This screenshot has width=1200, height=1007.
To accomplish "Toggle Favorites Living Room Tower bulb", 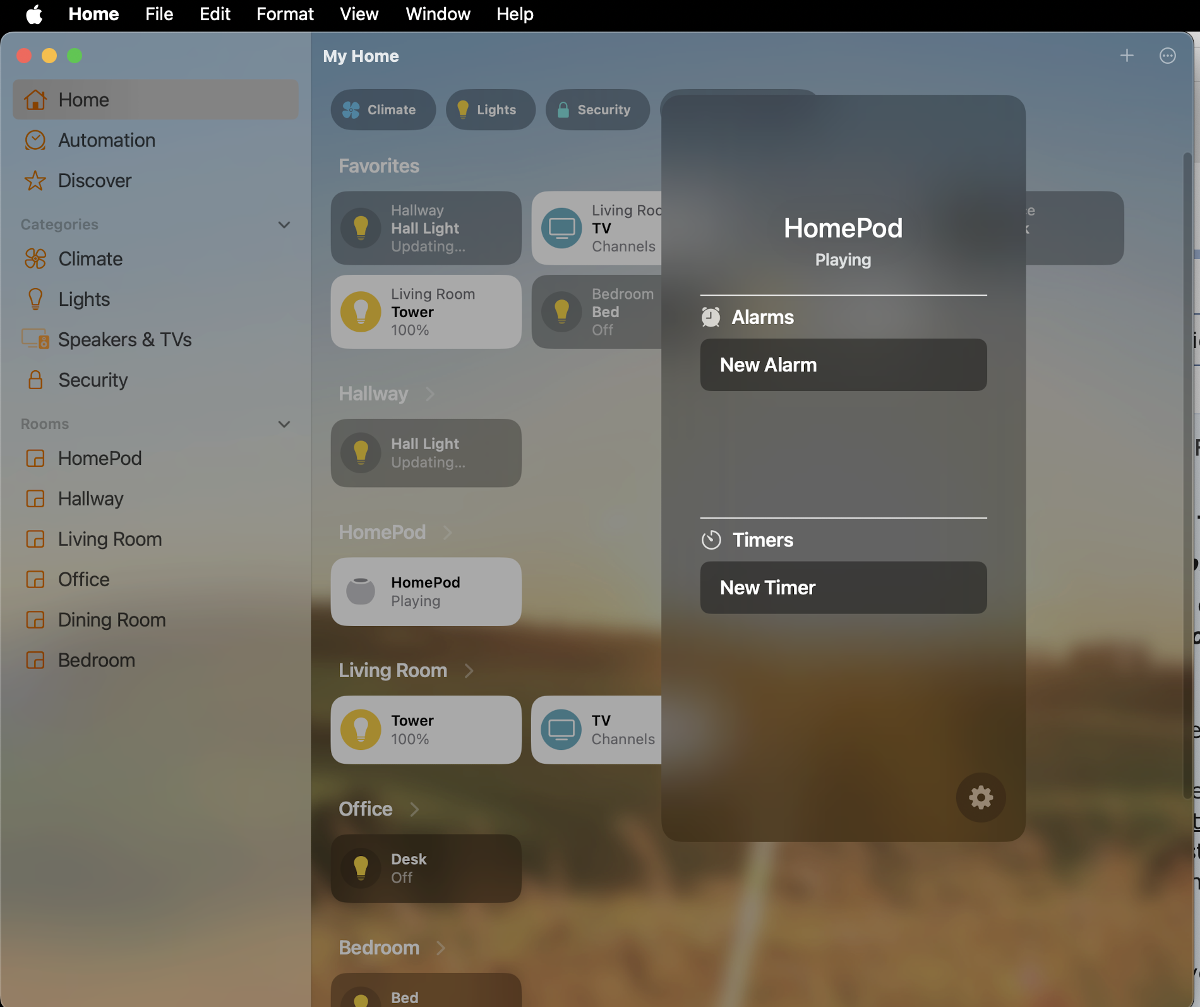I will (361, 312).
